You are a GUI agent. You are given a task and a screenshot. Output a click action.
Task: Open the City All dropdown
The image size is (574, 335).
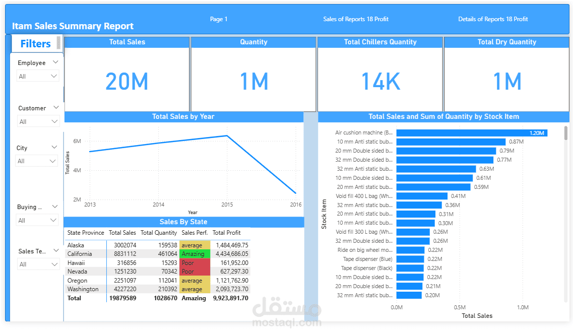(37, 161)
